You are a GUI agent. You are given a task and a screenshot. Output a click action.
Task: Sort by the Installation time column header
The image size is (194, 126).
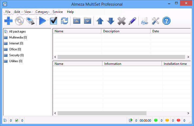pyautogui.click(x=176, y=64)
